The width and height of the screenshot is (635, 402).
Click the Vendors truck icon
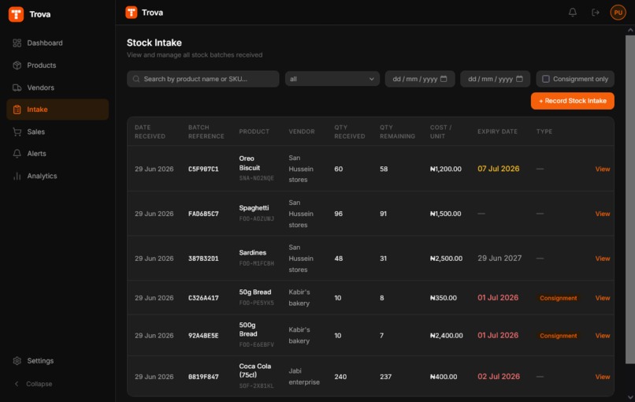tap(17, 87)
